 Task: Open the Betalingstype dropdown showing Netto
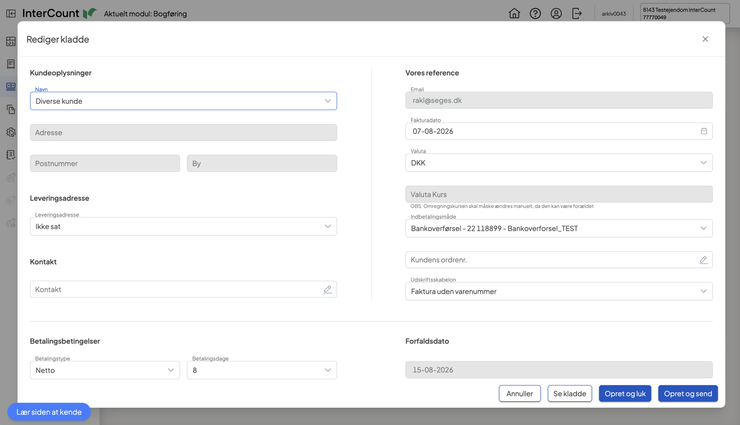[105, 370]
